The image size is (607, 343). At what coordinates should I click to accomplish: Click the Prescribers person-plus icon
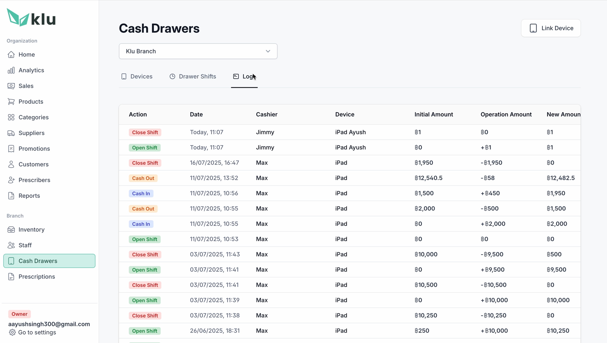[11, 180]
